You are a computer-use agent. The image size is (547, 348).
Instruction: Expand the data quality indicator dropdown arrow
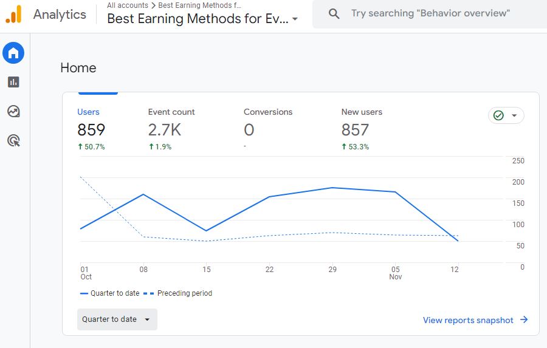(514, 115)
